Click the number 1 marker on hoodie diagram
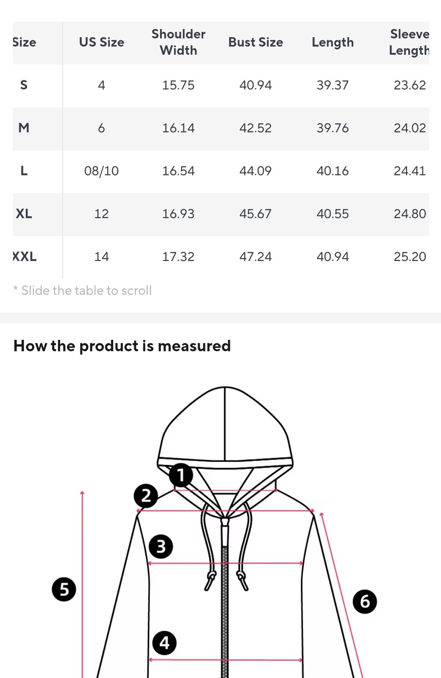 181,475
